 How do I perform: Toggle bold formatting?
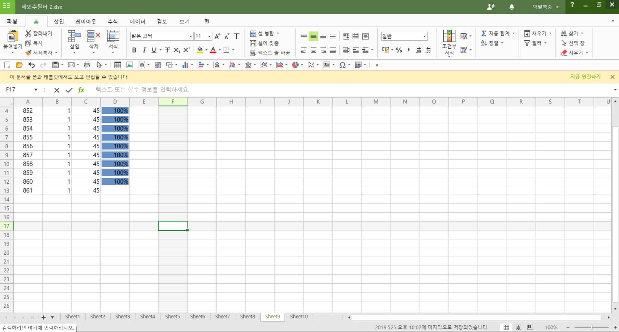(134, 50)
